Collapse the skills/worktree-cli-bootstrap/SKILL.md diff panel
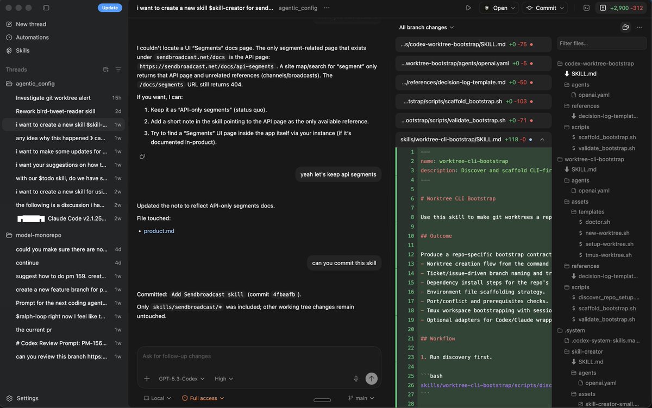652x408 pixels. [542, 139]
